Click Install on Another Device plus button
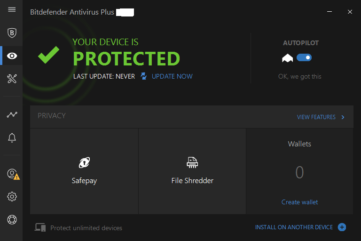Viewport: 361px width, 241px height. click(342, 227)
